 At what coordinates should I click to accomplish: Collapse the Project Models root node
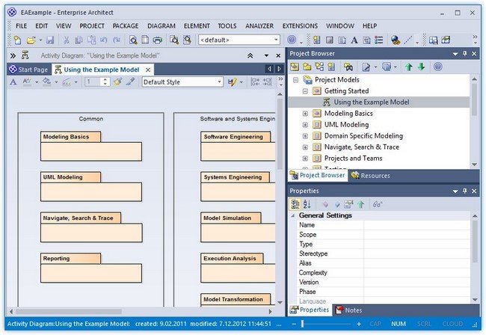pyautogui.click(x=295, y=80)
